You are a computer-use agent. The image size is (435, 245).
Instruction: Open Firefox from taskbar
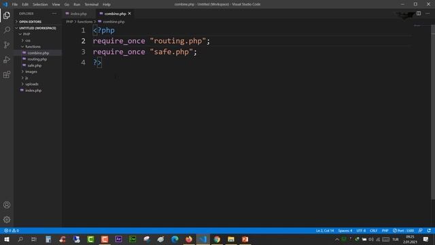189,239
